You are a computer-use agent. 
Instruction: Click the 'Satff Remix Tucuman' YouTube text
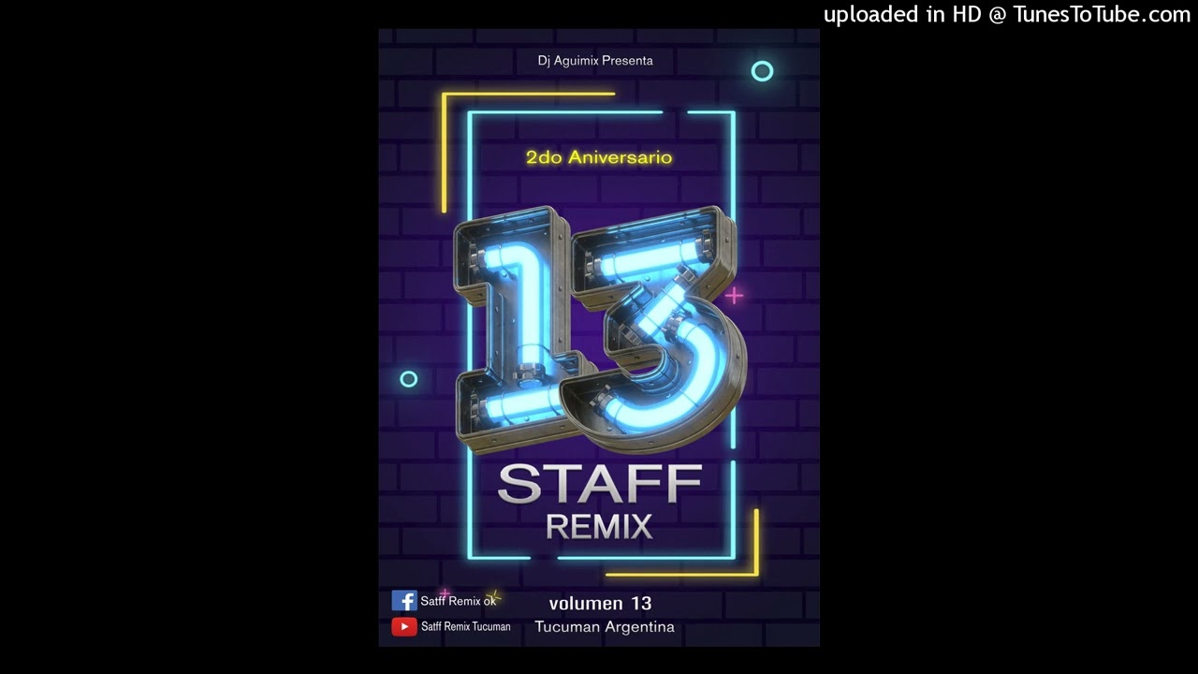point(465,626)
